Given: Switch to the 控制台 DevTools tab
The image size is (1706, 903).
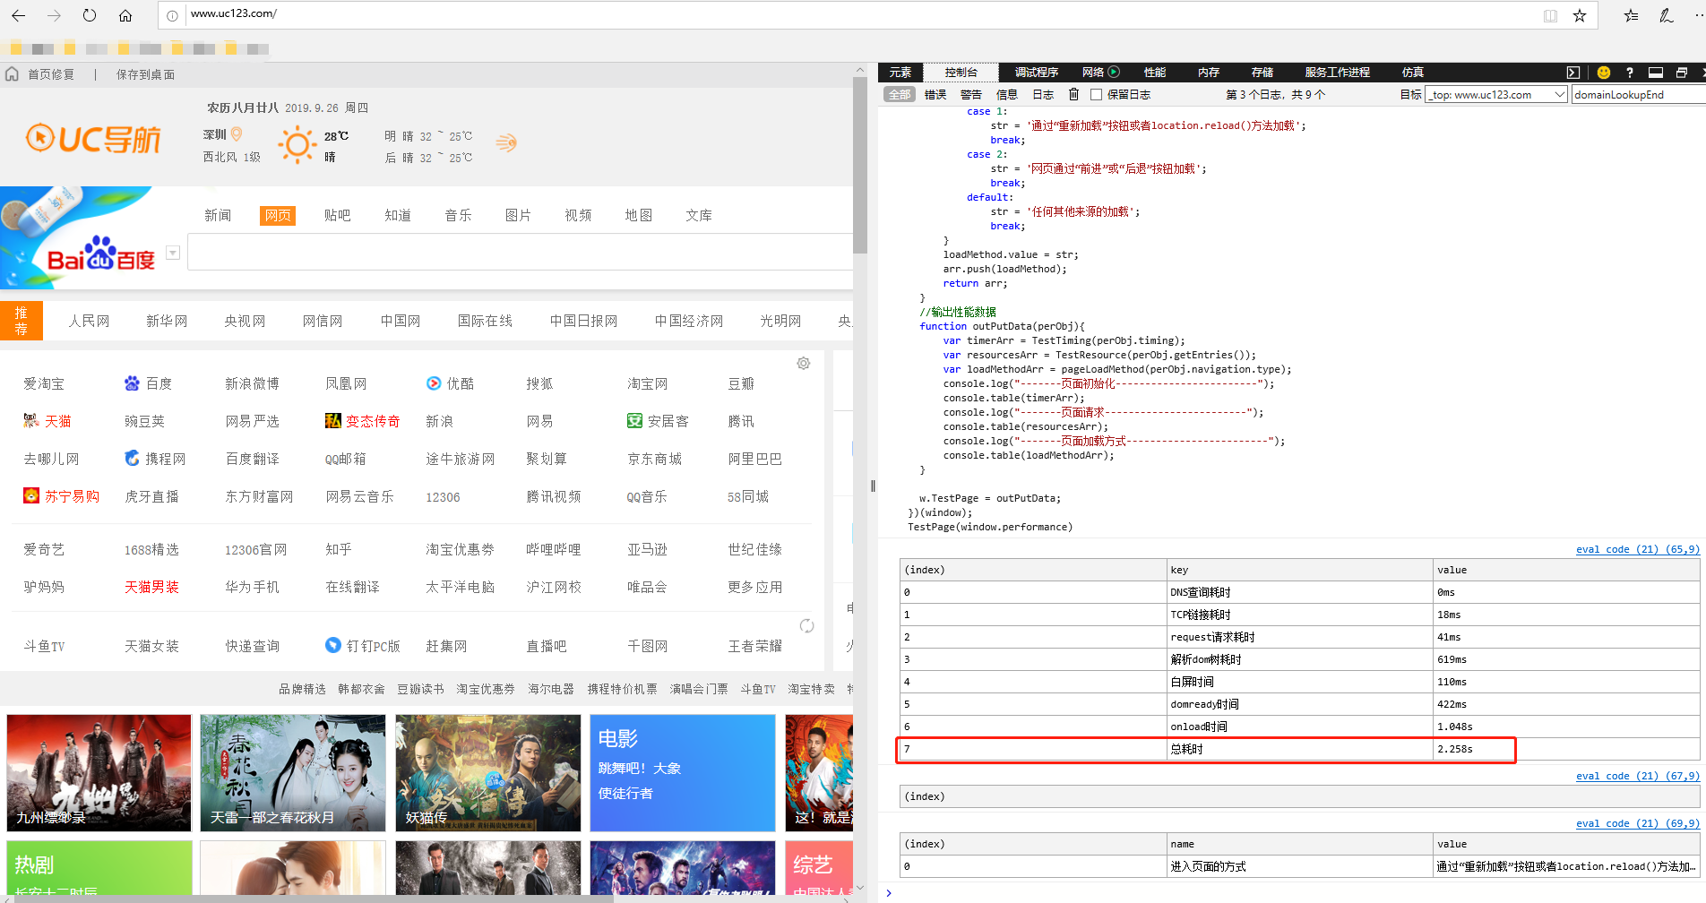Looking at the screenshot, I should tap(961, 73).
